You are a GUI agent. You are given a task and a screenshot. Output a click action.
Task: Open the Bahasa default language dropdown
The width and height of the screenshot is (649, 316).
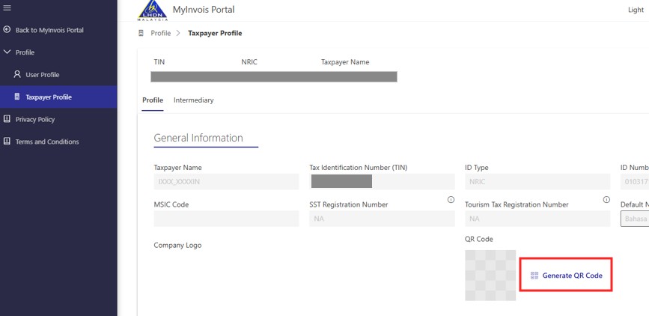tap(634, 219)
